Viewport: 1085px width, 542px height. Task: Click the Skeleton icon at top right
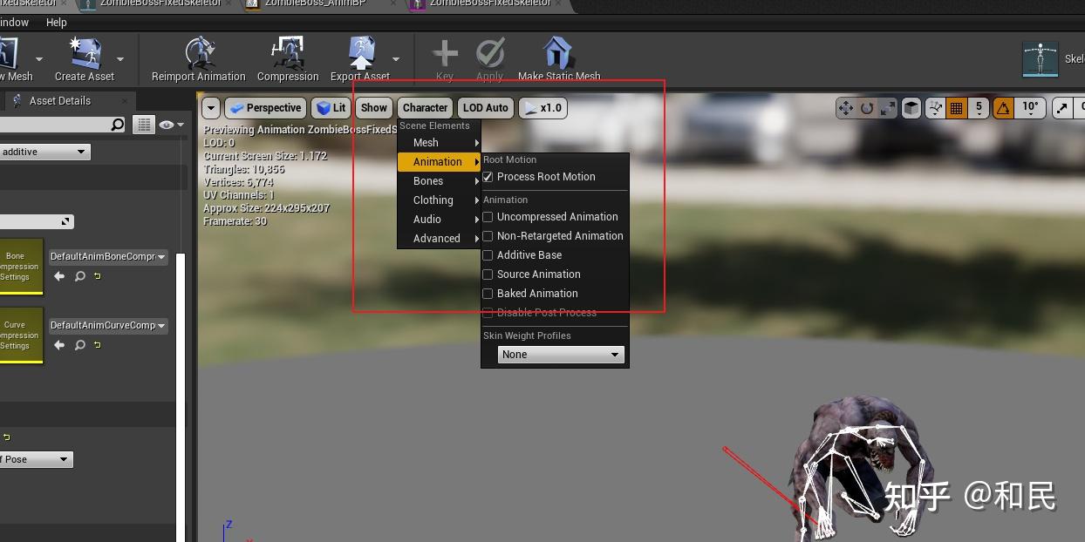[1041, 58]
